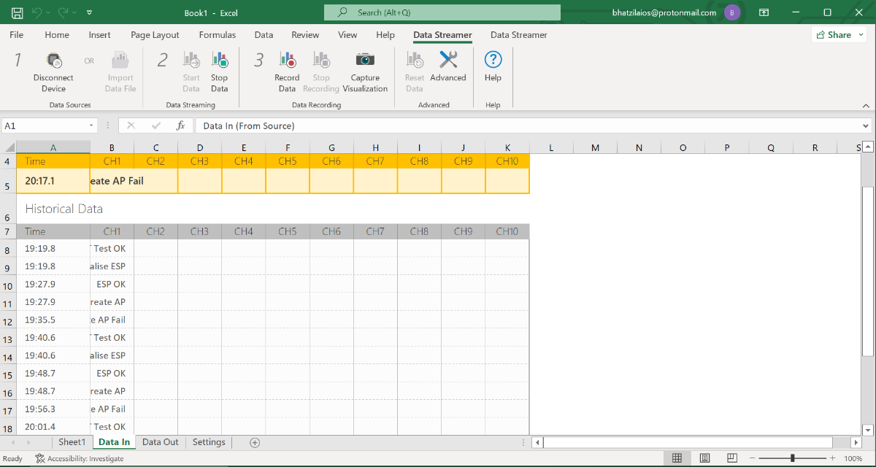Switch to the Data Out sheet tab
Screen dimensions: 876x467
click(160, 442)
